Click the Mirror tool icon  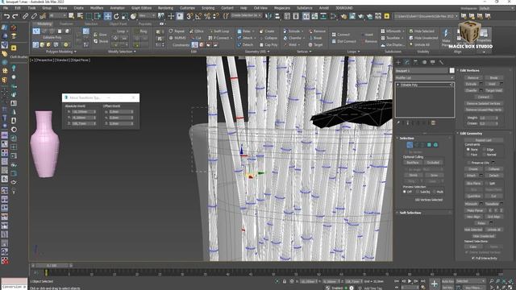tap(268, 16)
